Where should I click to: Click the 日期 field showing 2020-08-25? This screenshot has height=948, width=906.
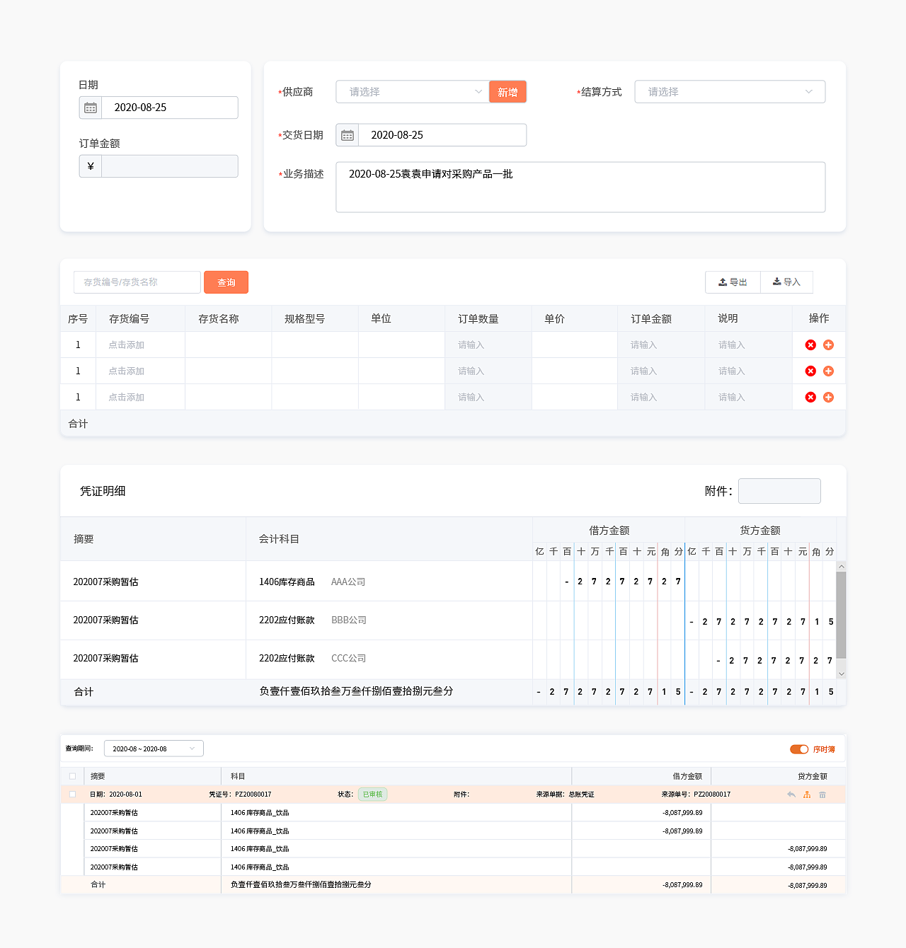pos(170,108)
